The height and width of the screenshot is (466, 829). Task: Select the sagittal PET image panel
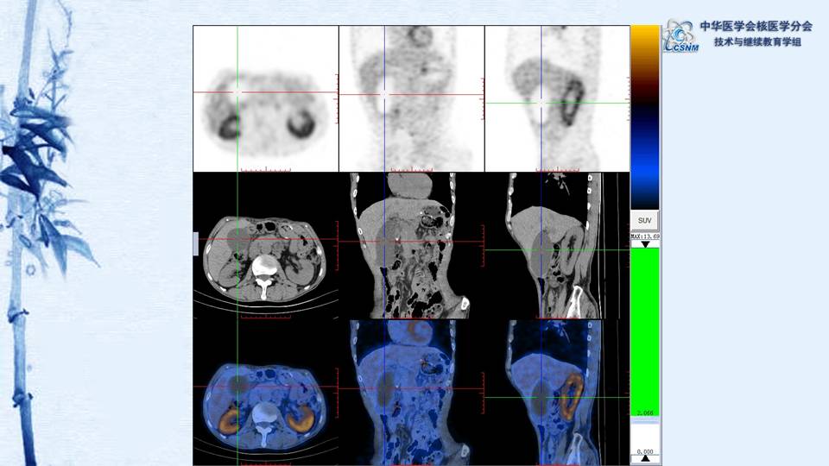pos(557,98)
